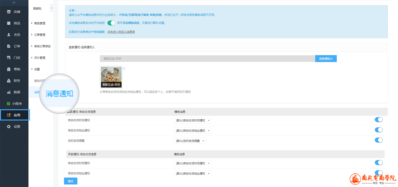The width and height of the screenshot is (398, 187).
Task: Disable the seller 修改收货地址通知 switch
Action: click(x=378, y=130)
